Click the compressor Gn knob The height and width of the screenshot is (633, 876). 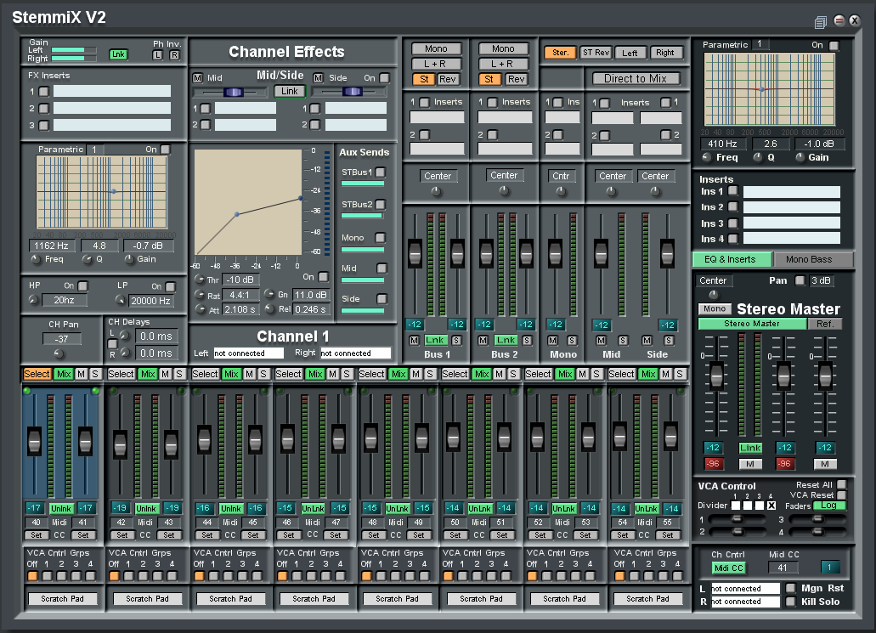(x=269, y=294)
